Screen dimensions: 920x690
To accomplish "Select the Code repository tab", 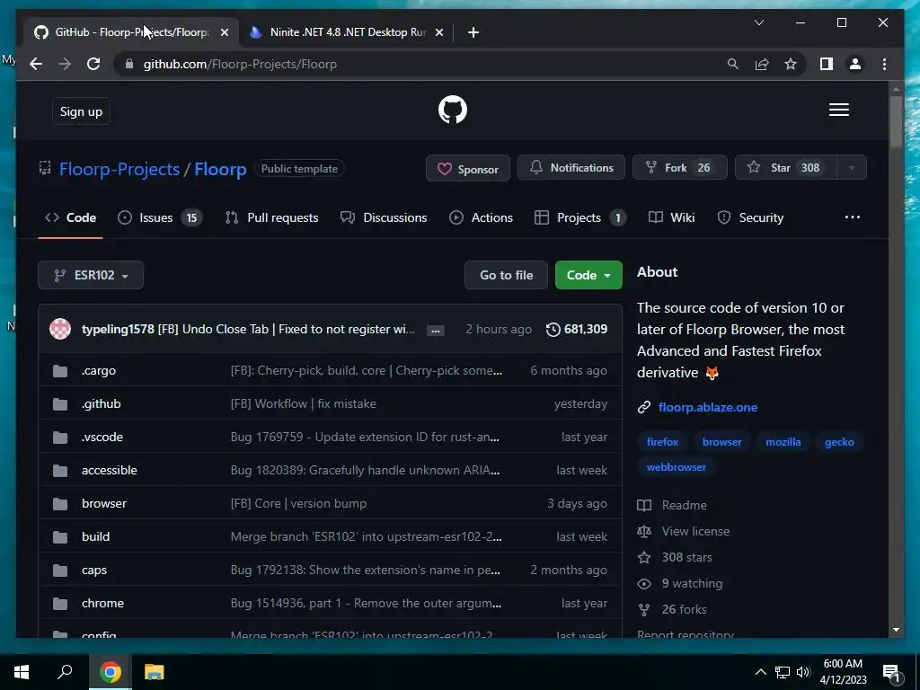I will (70, 217).
